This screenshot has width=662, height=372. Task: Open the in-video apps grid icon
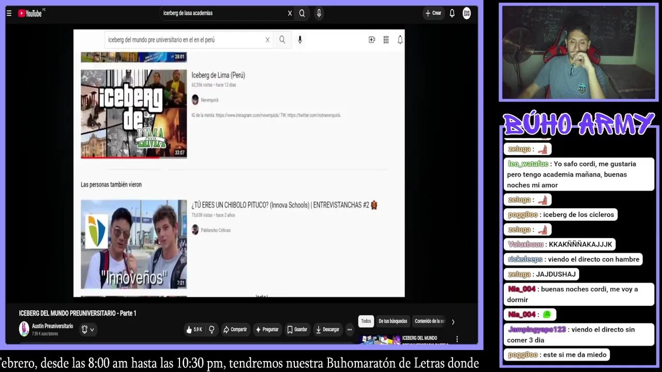pyautogui.click(x=386, y=40)
